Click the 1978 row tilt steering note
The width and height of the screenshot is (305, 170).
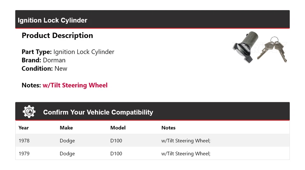(x=186, y=141)
